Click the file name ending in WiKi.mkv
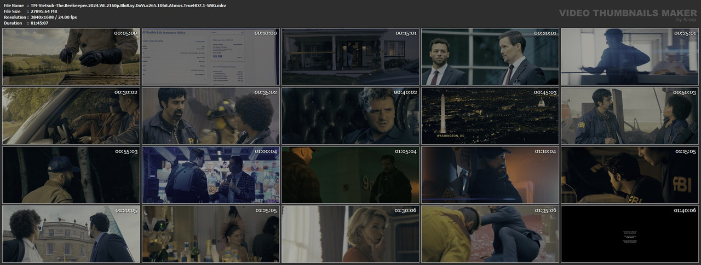 128,5
